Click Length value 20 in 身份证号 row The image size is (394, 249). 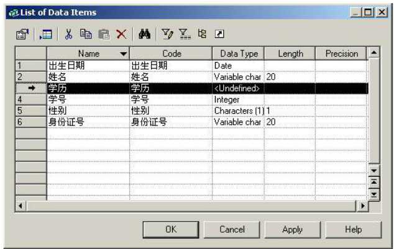tap(290, 122)
